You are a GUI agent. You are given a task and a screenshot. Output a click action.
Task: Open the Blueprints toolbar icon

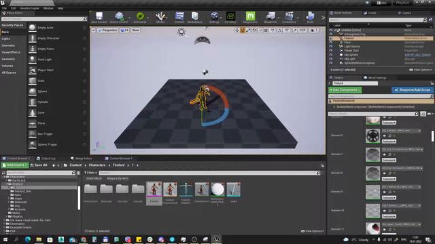pos(271,17)
